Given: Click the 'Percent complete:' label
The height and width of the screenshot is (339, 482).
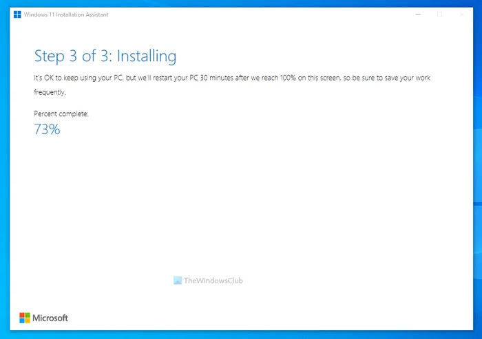Looking at the screenshot, I should click(x=61, y=113).
